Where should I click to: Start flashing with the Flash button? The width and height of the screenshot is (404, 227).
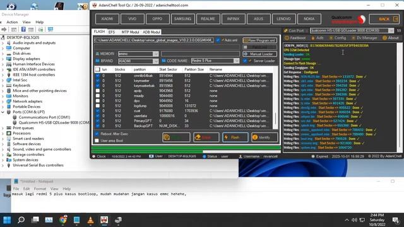pyautogui.click(x=235, y=137)
